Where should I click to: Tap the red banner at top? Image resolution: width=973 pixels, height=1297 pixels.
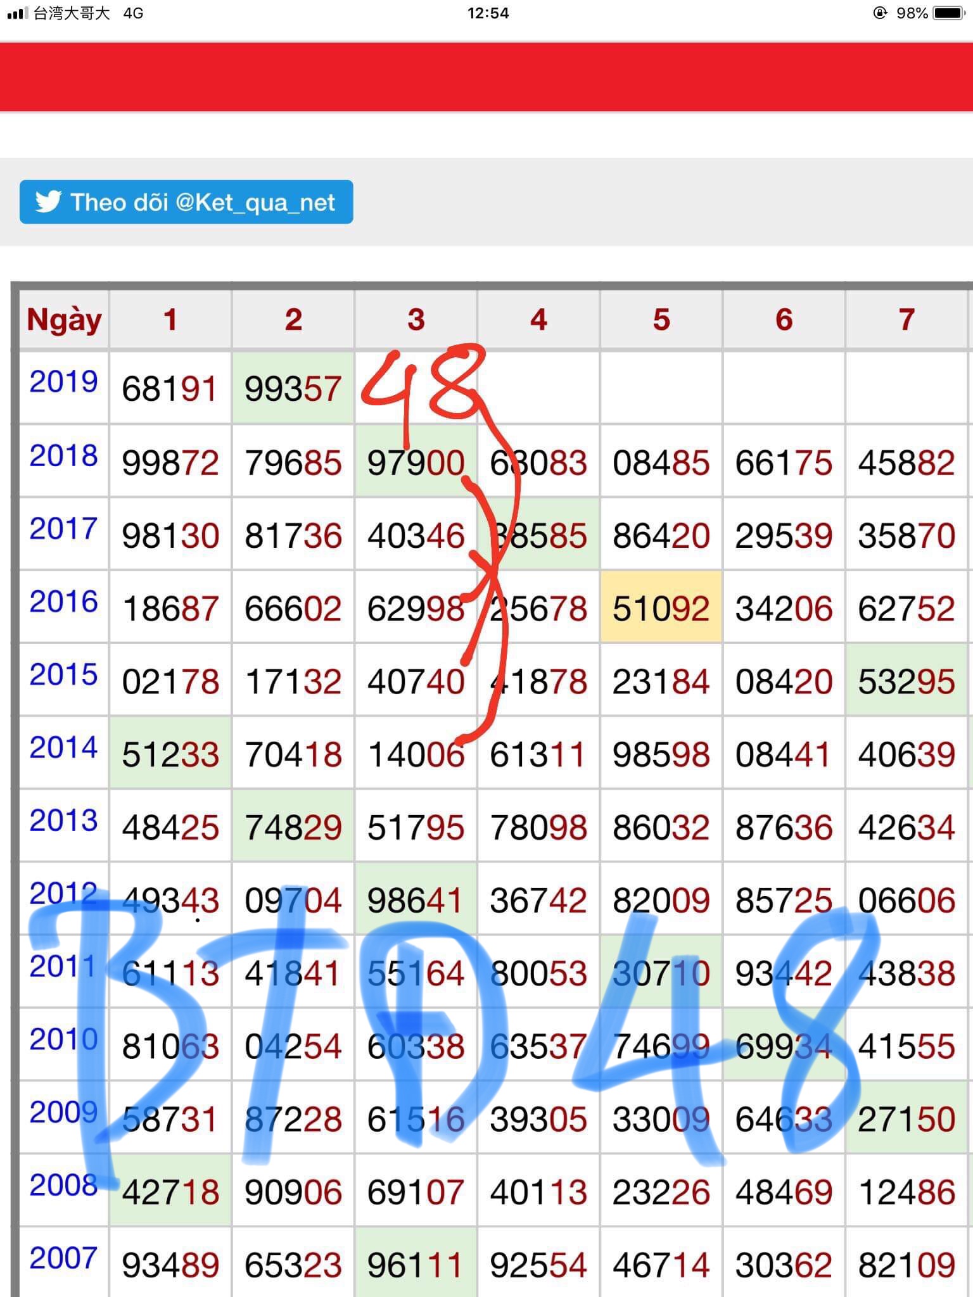pyautogui.click(x=486, y=77)
